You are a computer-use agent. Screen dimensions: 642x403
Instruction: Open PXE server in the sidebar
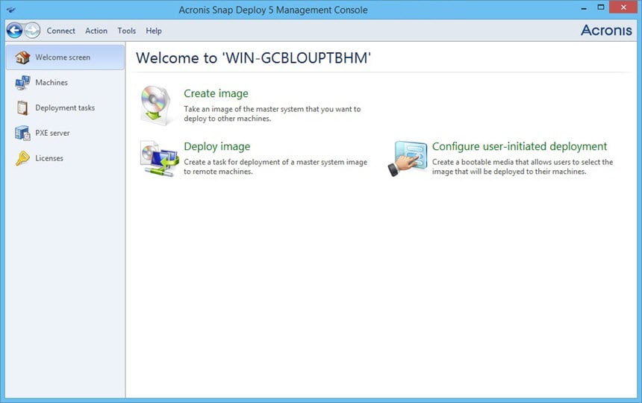tap(66, 134)
